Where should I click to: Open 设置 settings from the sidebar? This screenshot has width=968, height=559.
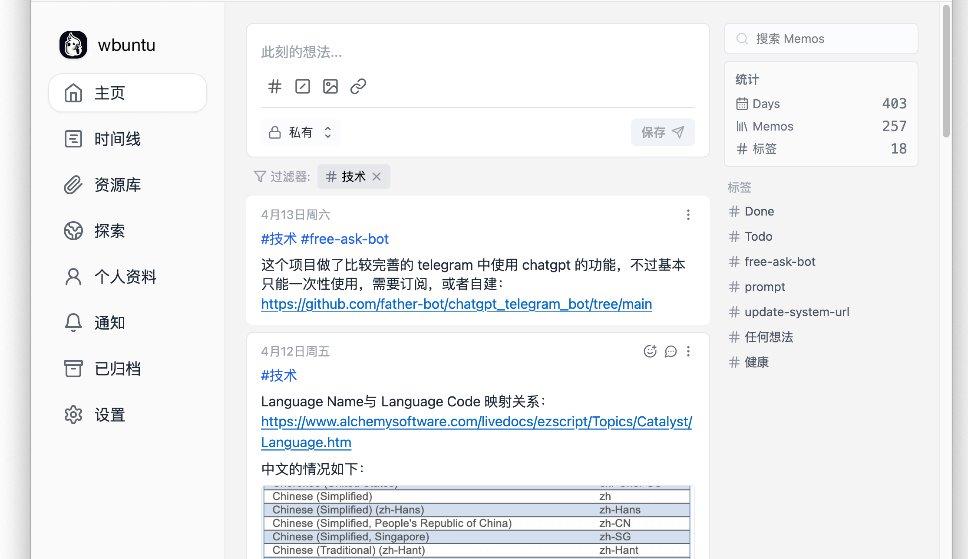(109, 415)
